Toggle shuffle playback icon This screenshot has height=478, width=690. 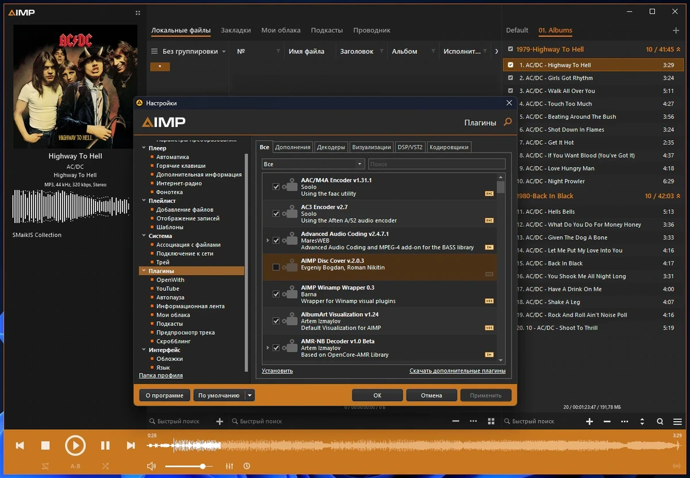pyautogui.click(x=105, y=466)
